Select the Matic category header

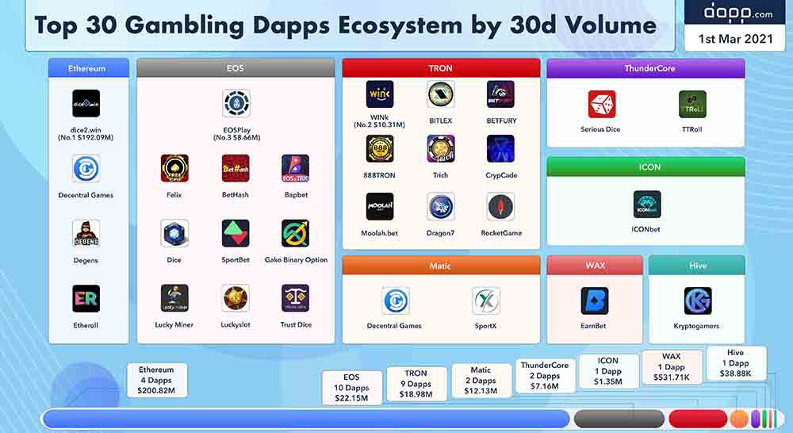(x=441, y=266)
